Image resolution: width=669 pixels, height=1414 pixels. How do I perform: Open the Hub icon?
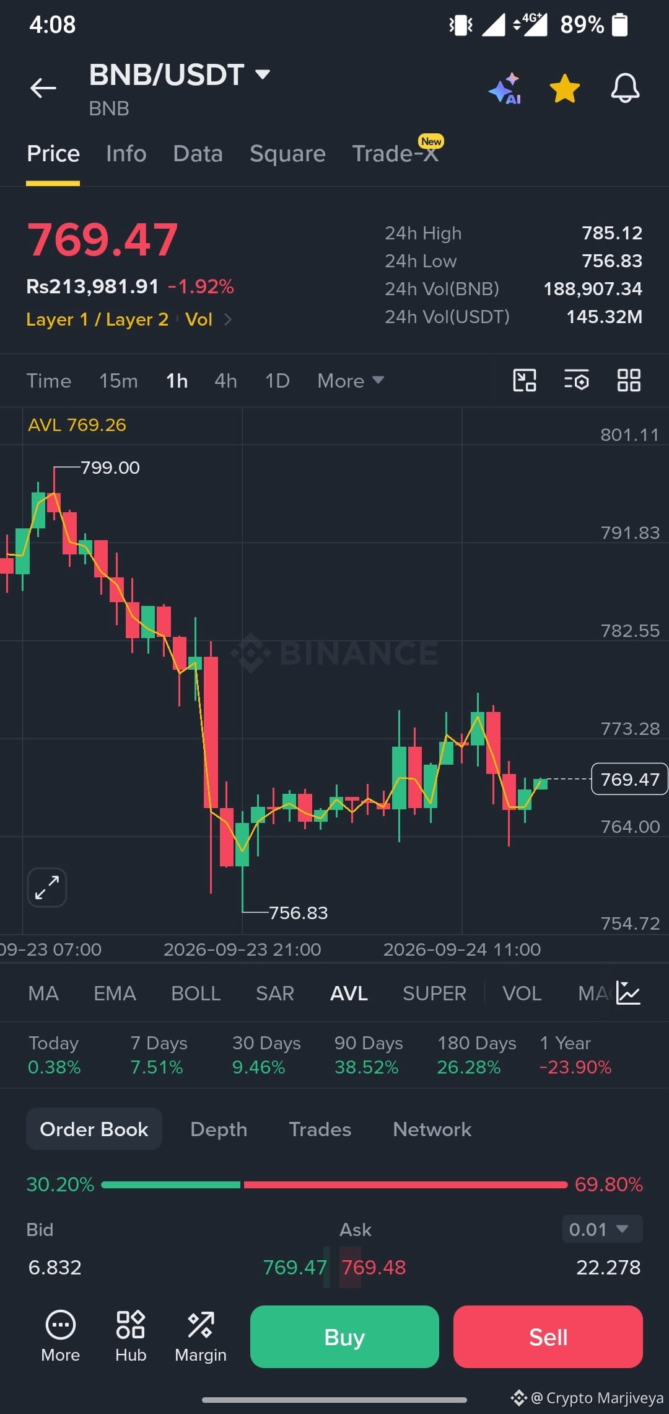click(131, 1336)
